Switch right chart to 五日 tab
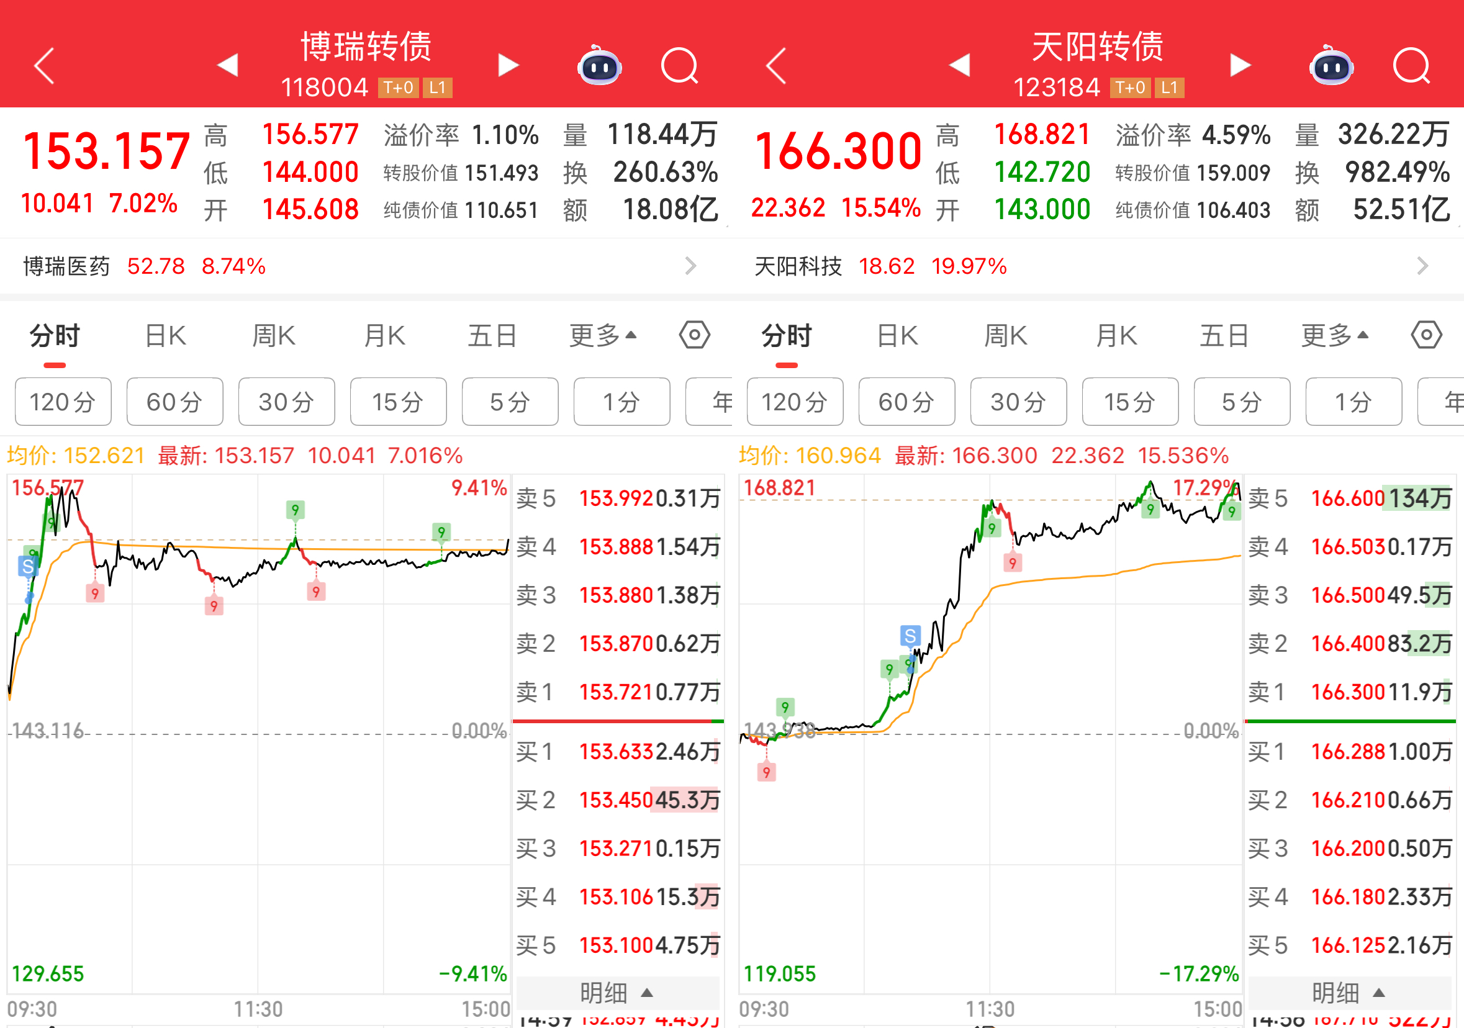The width and height of the screenshot is (1464, 1028). 1224,335
